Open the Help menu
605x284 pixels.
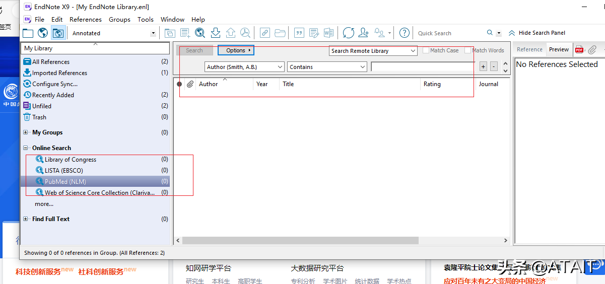pyautogui.click(x=198, y=19)
